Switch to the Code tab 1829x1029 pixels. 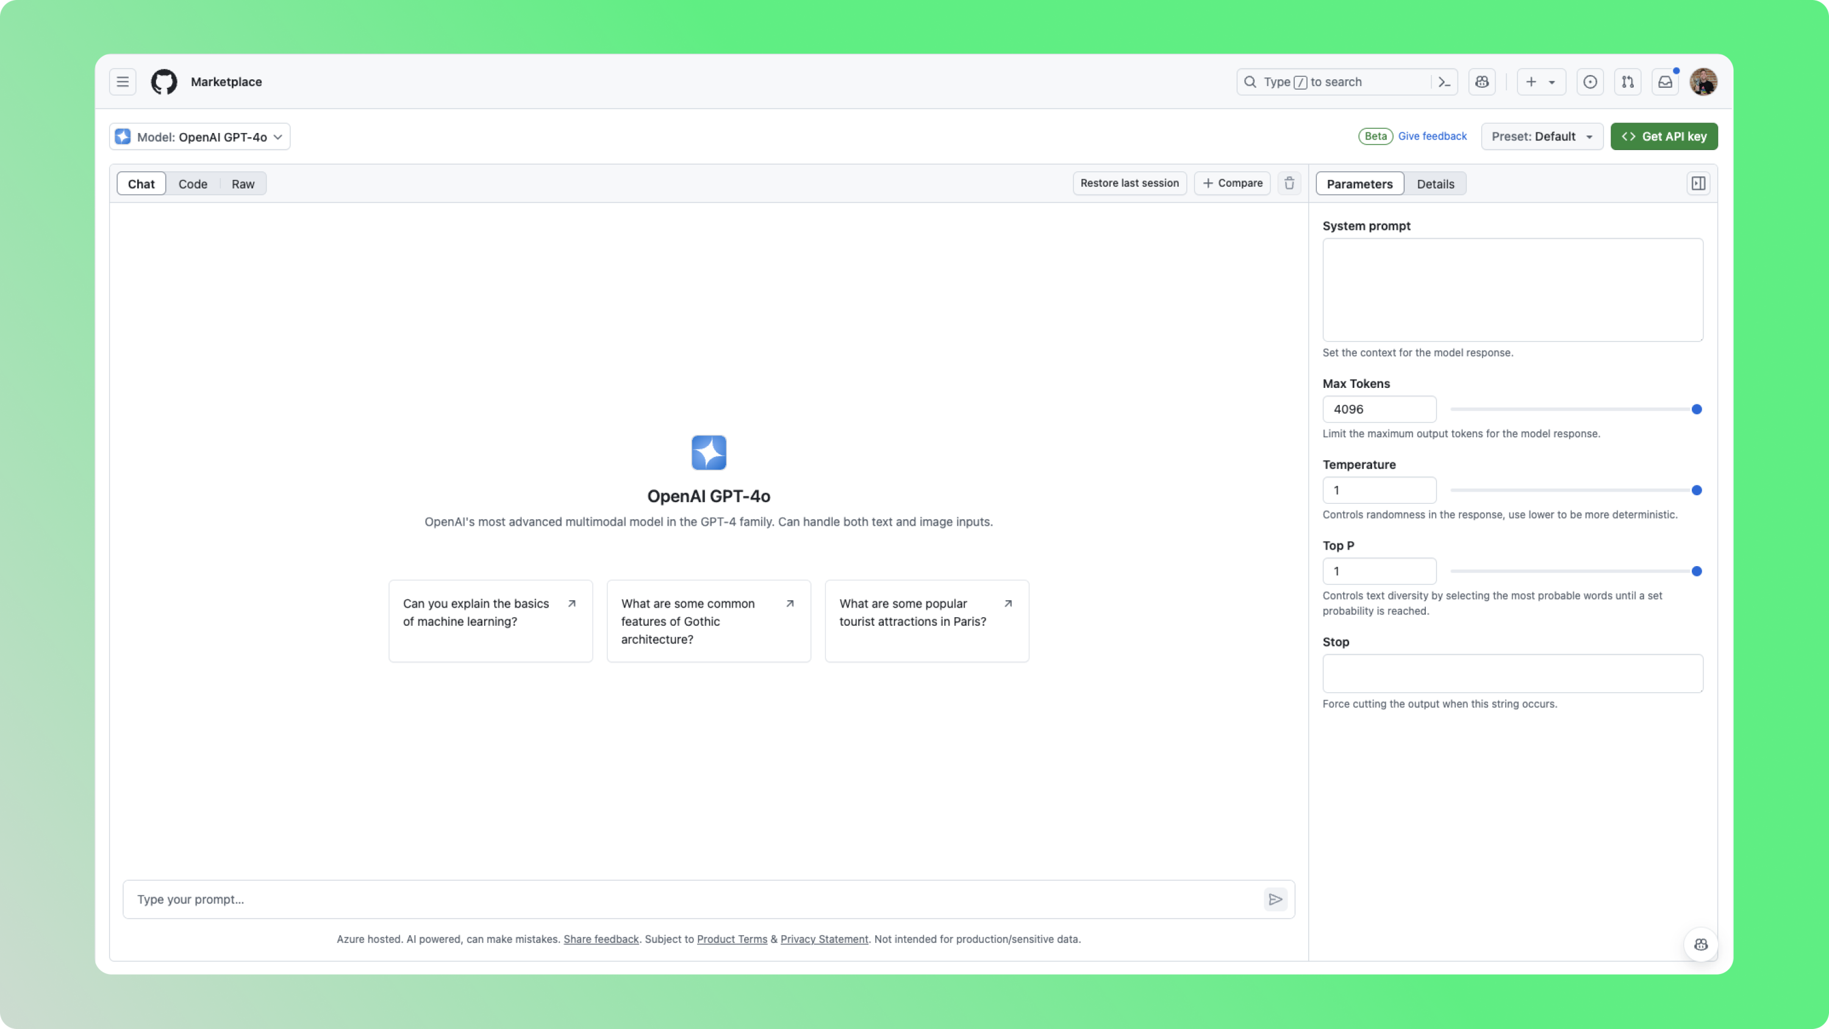(x=193, y=184)
